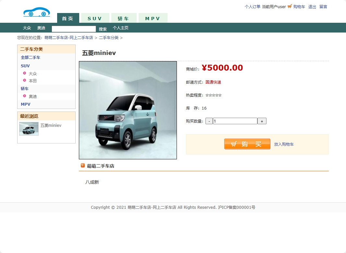Select the 轿车 category in the sidebar
Screen dimensions: 346x253
[x=24, y=89]
